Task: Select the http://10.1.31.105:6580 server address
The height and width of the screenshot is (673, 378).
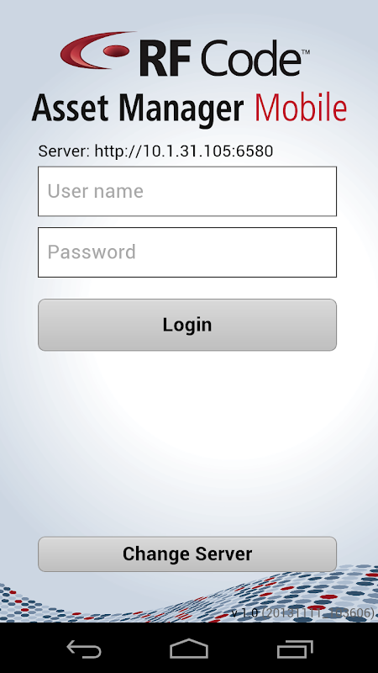Action: (184, 151)
